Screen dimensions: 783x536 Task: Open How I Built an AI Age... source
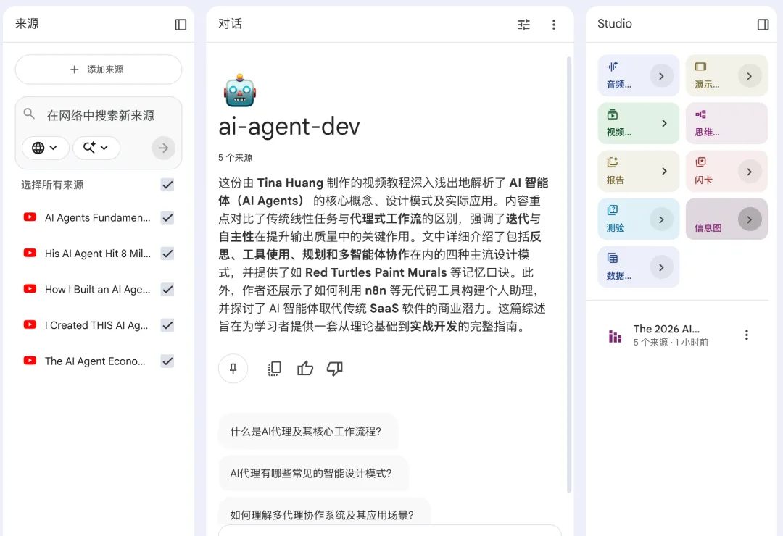[x=97, y=290]
